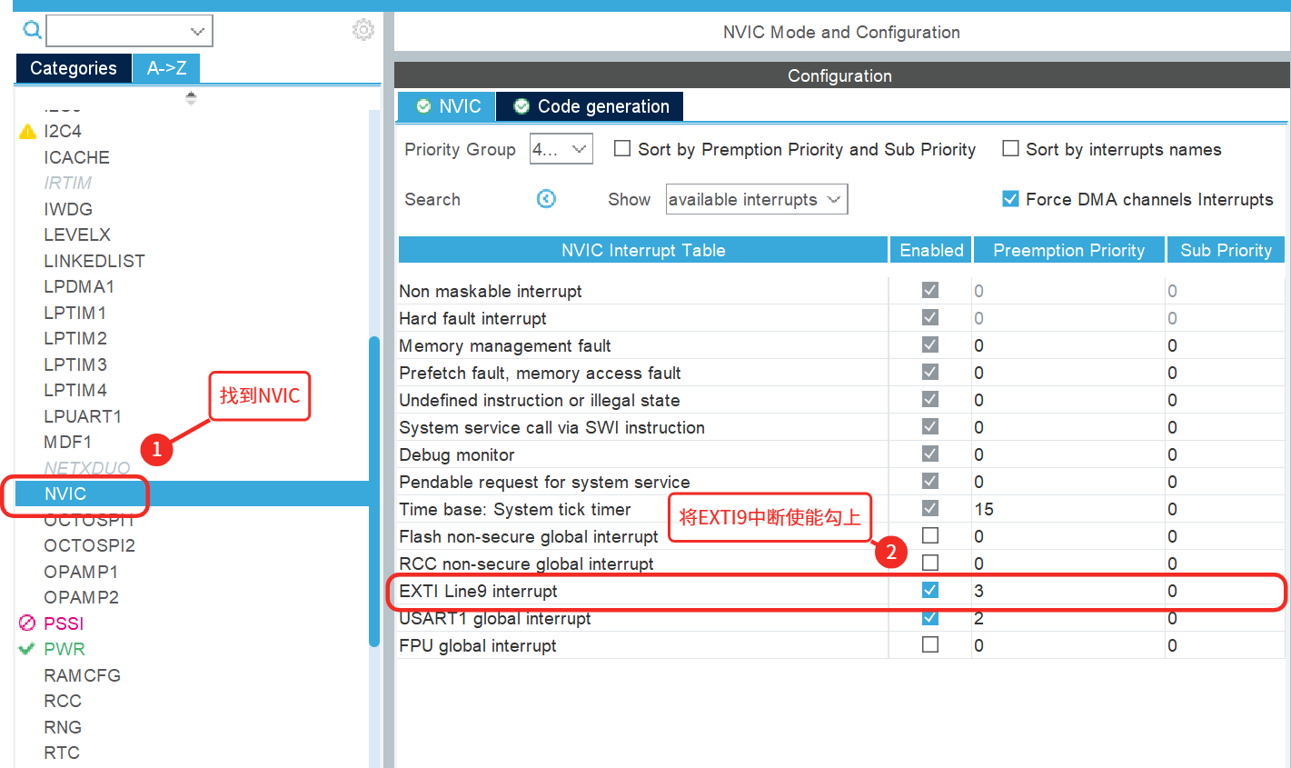This screenshot has width=1291, height=768.
Task: Click EXTI Line9 preemption priority value 3
Action: pyautogui.click(x=978, y=591)
